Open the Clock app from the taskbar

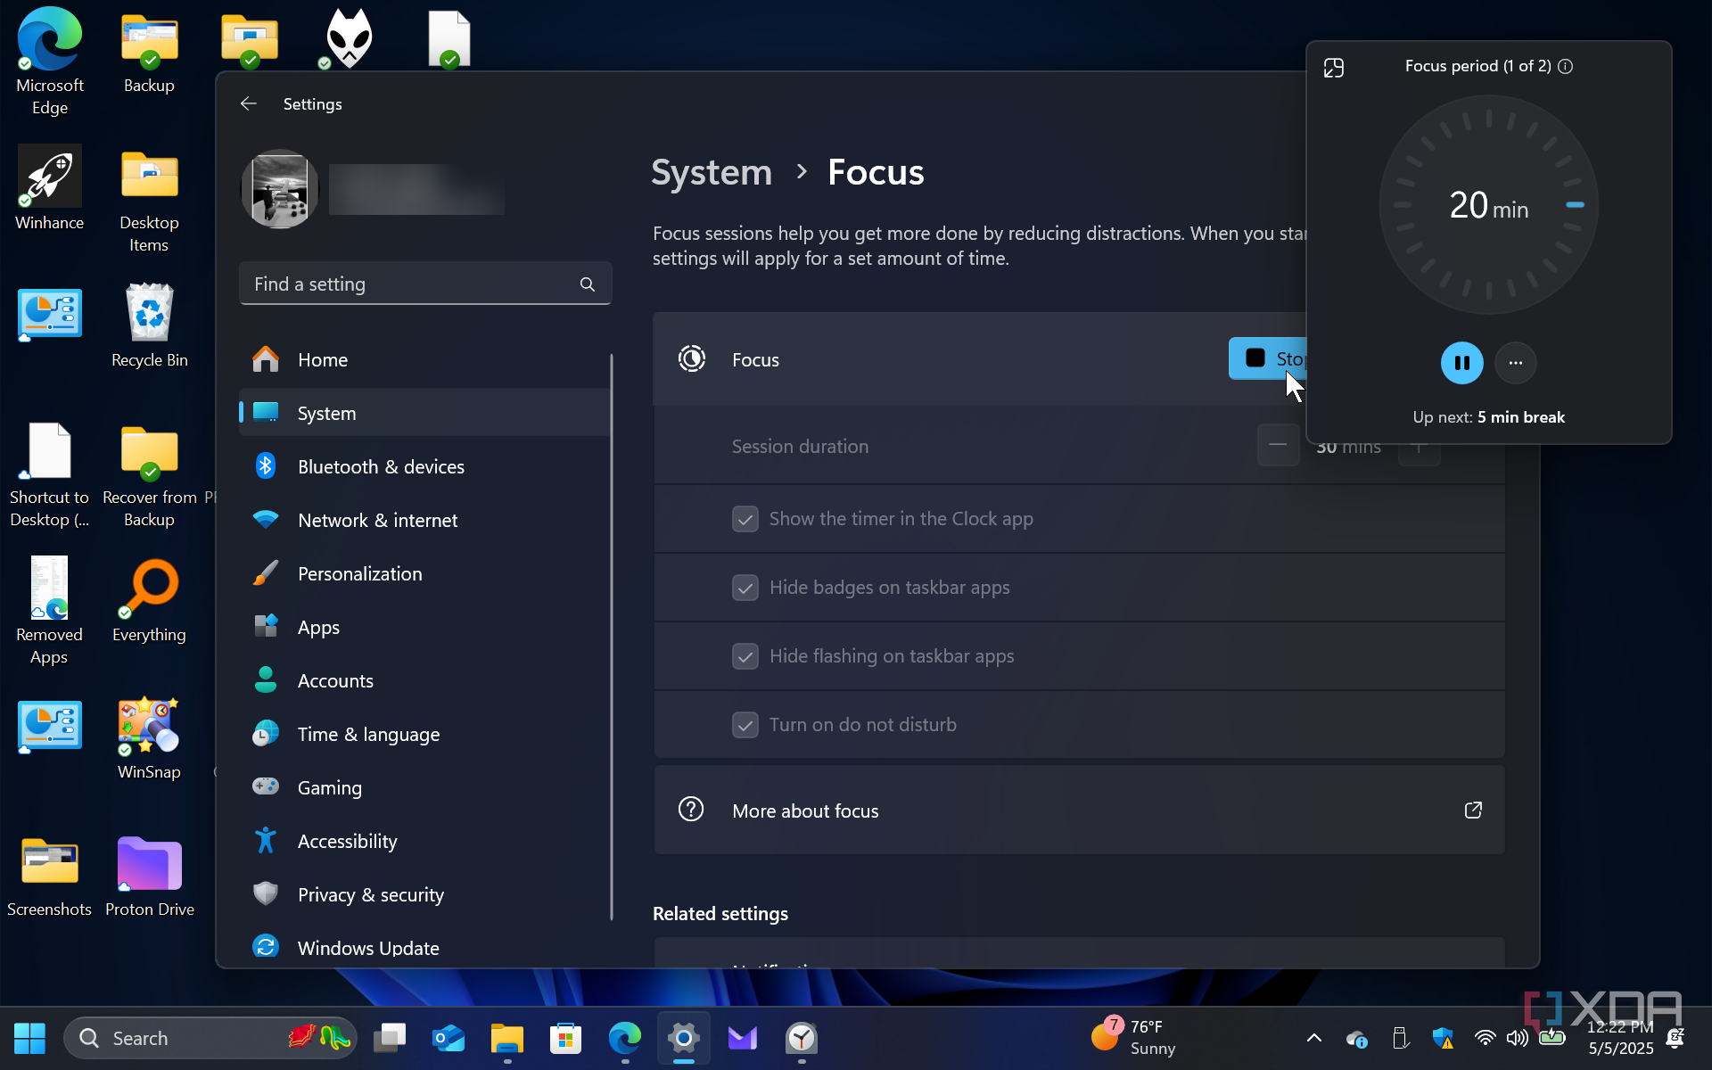[802, 1039]
